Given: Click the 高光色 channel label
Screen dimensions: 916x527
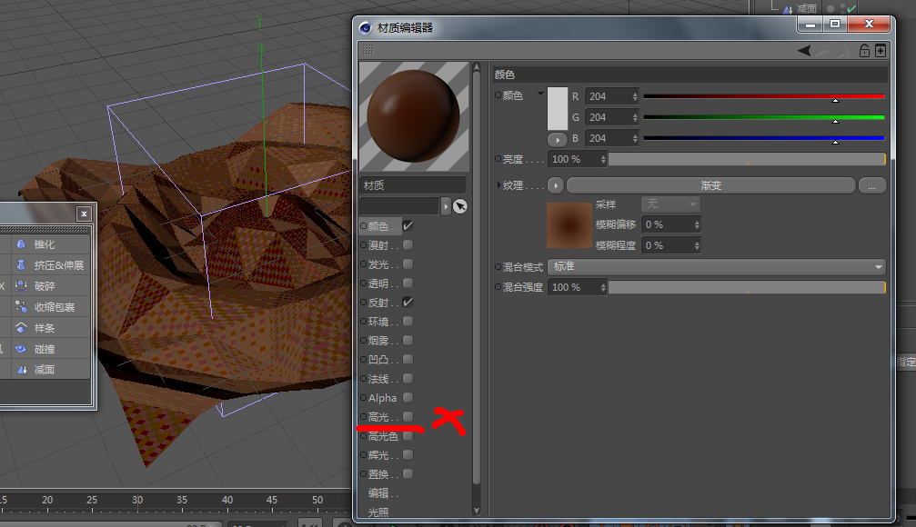Looking at the screenshot, I should pyautogui.click(x=383, y=436).
